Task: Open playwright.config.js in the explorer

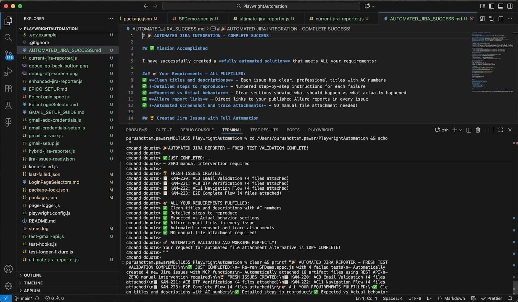Action: pos(50,213)
